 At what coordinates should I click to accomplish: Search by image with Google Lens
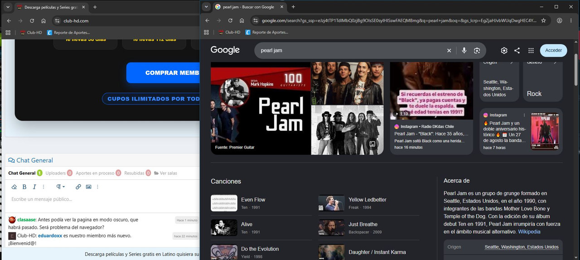click(x=477, y=50)
